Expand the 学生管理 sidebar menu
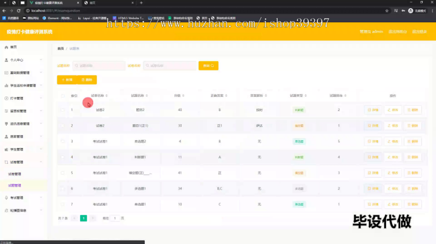The image size is (436, 244). point(23,149)
